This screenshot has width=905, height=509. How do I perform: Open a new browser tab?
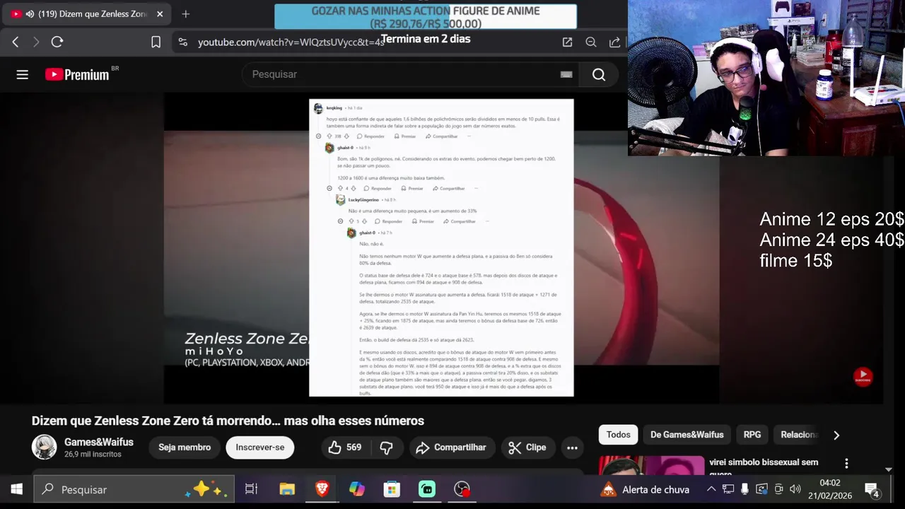point(185,14)
